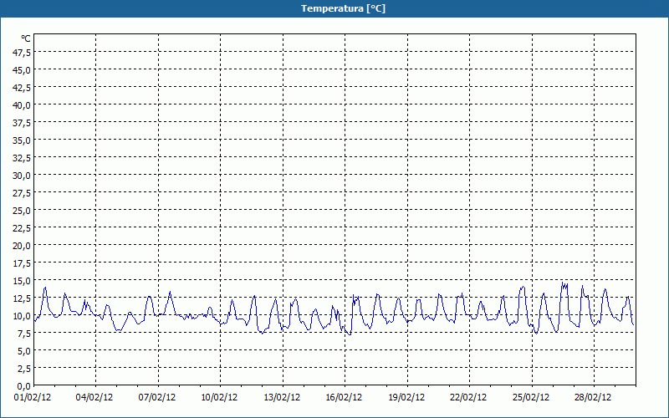Select the 40,0 y-axis label
Screen dimensions: 669x418
[x=22, y=105]
